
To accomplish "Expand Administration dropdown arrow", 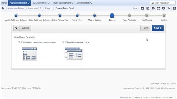I will pos(91,3).
